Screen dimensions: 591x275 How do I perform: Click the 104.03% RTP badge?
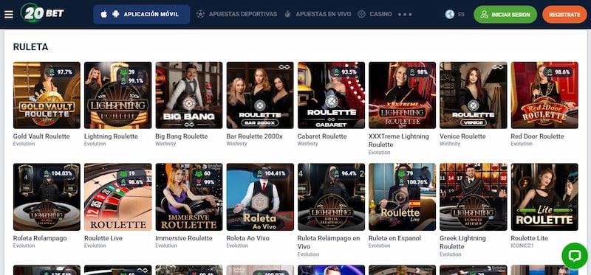58,173
